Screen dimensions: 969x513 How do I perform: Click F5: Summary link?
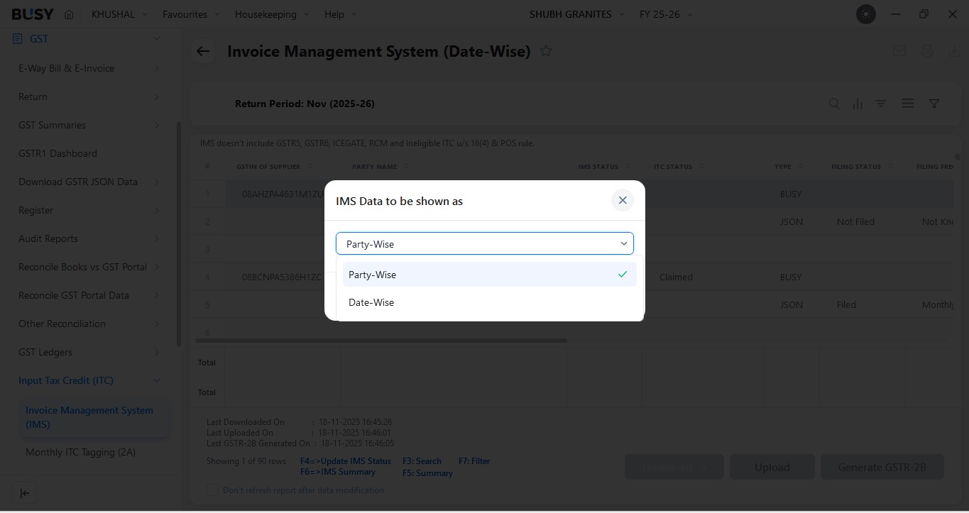click(x=427, y=473)
